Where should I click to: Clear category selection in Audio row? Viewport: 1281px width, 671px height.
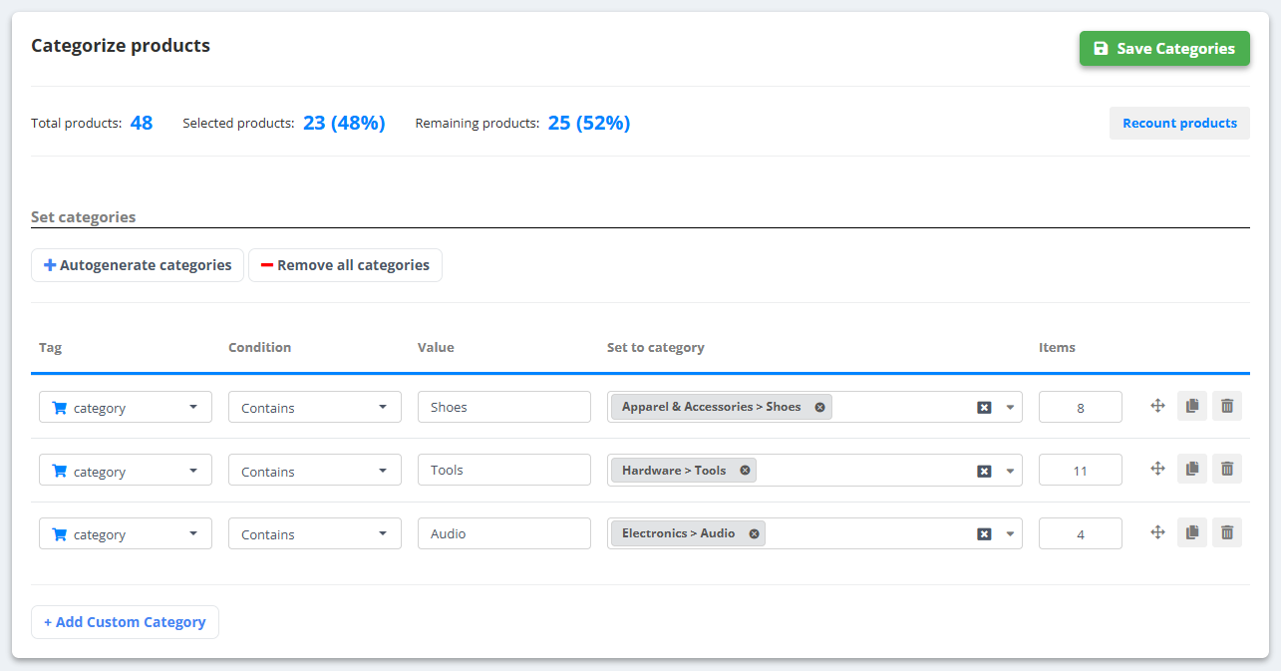[984, 533]
